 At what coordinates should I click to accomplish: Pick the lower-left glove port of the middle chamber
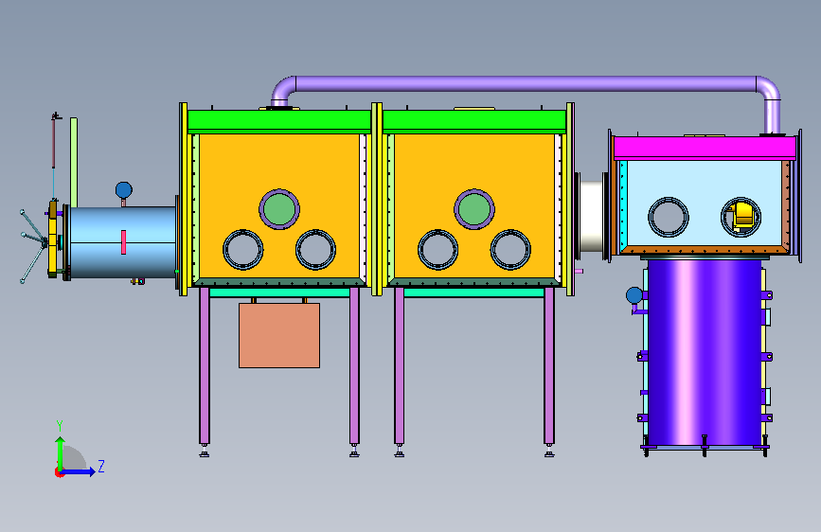pos(437,250)
